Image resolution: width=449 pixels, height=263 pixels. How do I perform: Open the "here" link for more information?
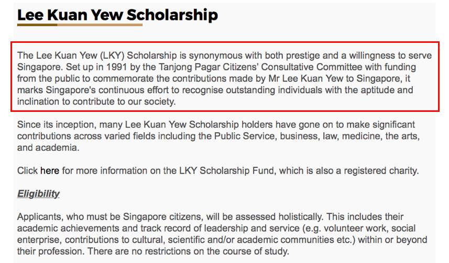[x=50, y=170]
